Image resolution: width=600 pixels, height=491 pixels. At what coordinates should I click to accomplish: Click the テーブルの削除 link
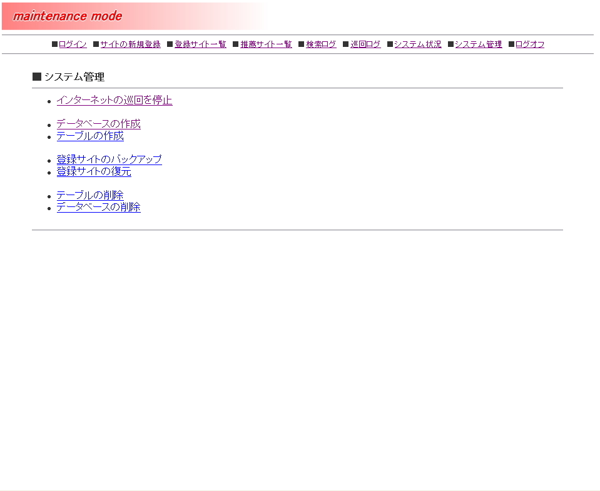tap(90, 195)
